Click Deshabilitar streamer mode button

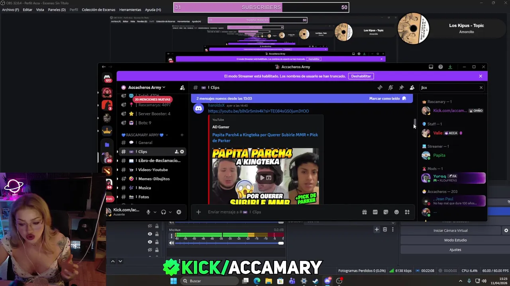(361, 76)
